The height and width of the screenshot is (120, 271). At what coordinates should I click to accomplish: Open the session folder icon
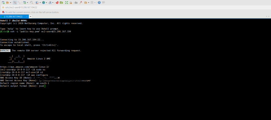click(7, 2)
